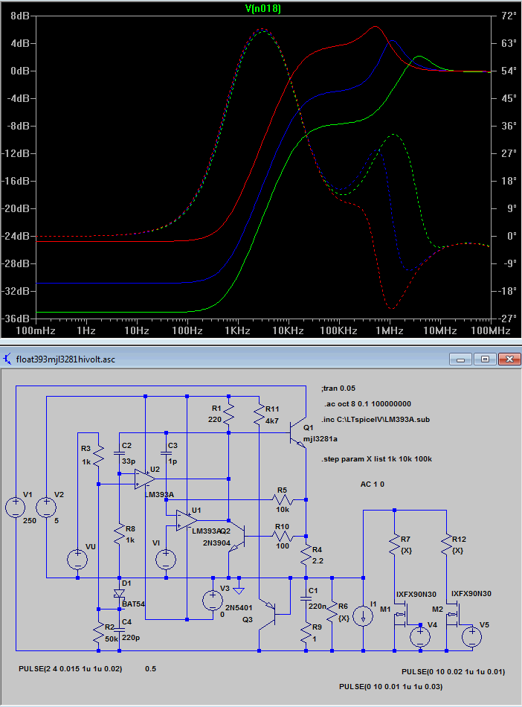The width and height of the screenshot is (522, 707).
Task: Click 'PULSE(0 10 0.01 1u 1u 0.03)' text
Action: [391, 687]
